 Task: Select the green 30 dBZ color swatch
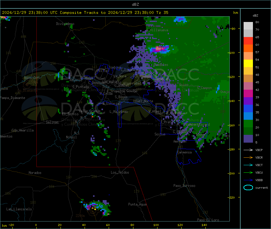248,123
